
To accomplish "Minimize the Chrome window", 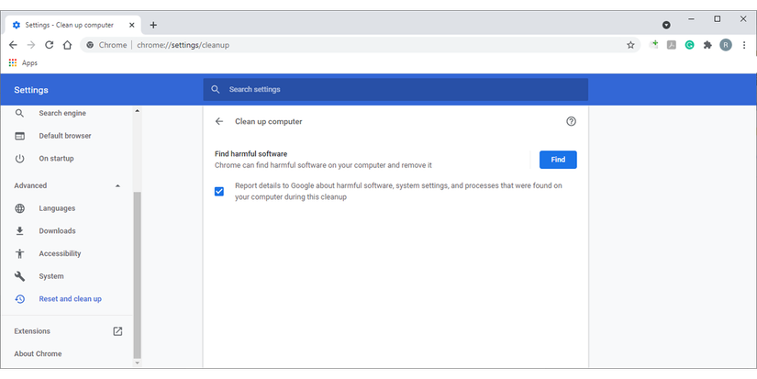I will pyautogui.click(x=691, y=19).
